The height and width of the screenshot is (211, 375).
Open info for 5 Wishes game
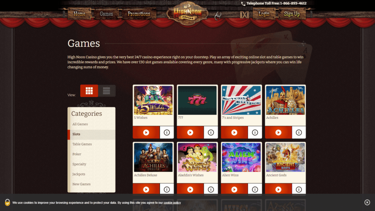[x=167, y=132]
